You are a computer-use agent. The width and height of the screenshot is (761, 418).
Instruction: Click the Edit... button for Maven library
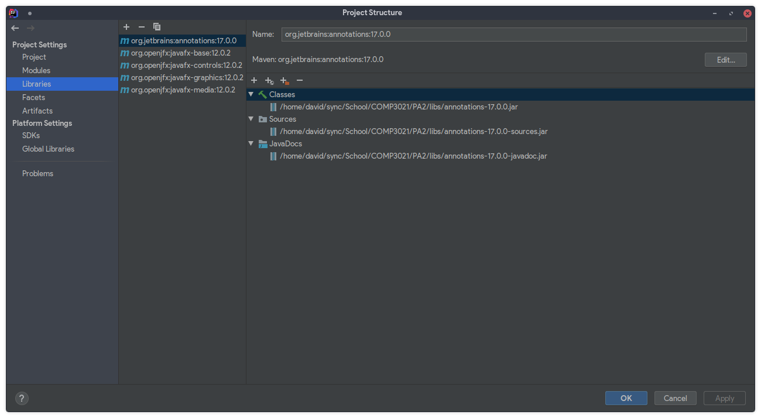pyautogui.click(x=726, y=60)
